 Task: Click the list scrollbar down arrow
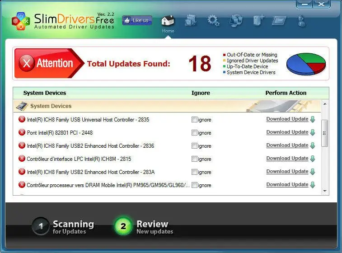click(x=325, y=191)
